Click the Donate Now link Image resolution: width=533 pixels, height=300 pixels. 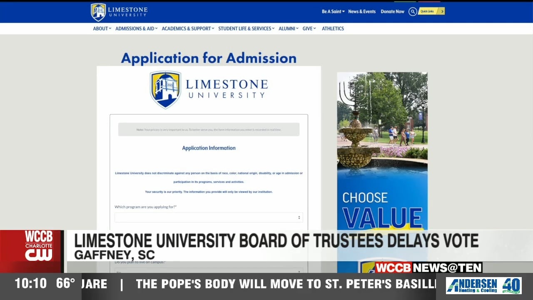[392, 12]
